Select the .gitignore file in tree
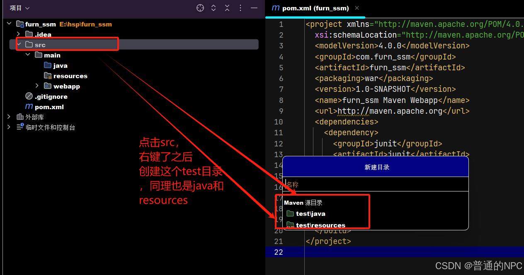524x275 pixels. point(51,96)
